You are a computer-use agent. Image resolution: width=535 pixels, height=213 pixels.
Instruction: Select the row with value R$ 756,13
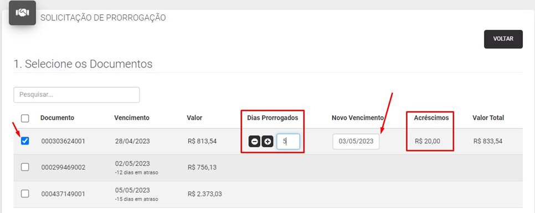point(268,167)
